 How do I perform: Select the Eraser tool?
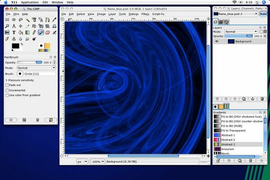pos(47,32)
